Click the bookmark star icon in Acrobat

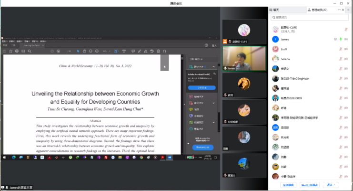pyautogui.click(x=11, y=51)
